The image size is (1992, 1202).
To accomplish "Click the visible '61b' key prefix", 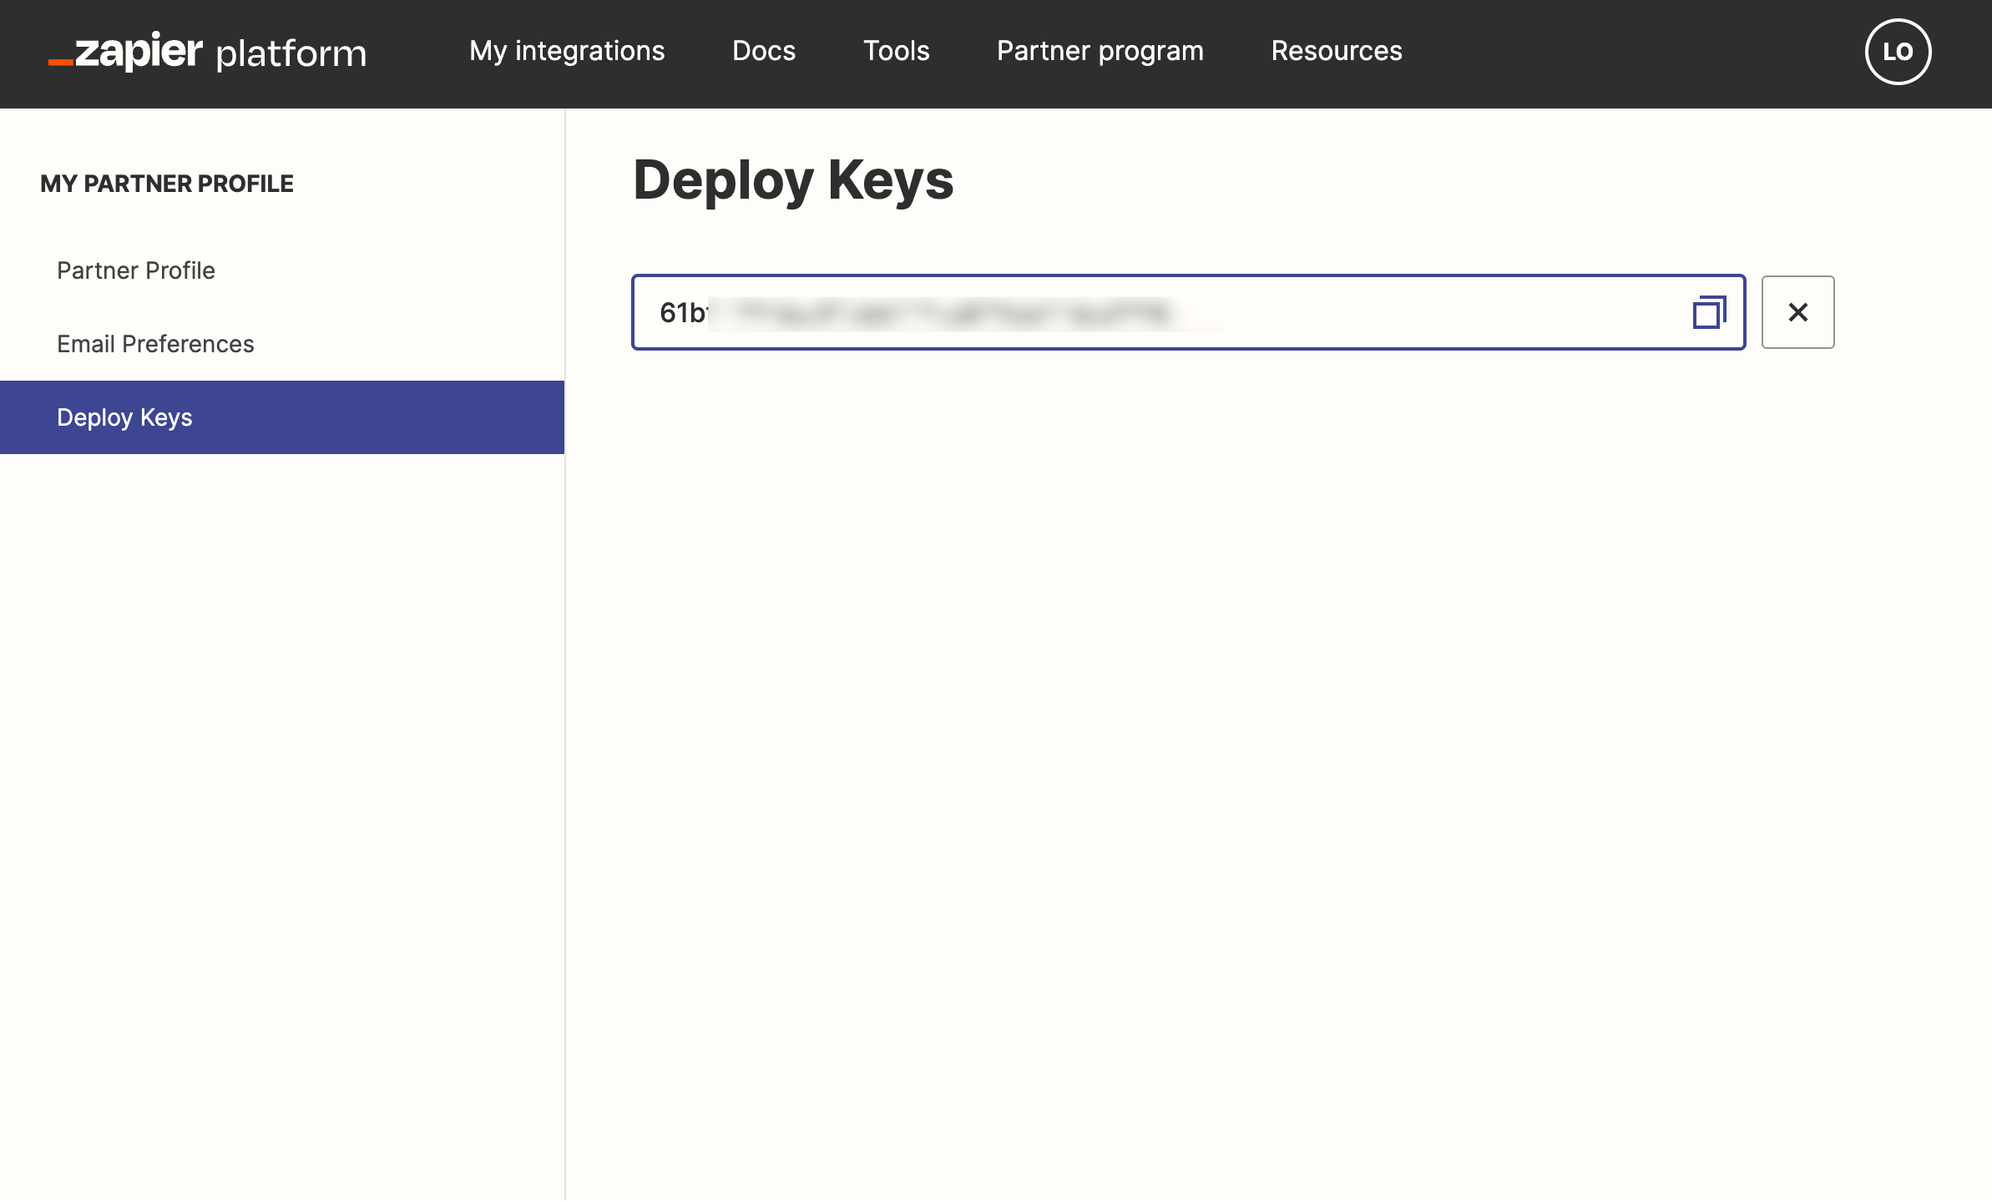I will pyautogui.click(x=681, y=313).
